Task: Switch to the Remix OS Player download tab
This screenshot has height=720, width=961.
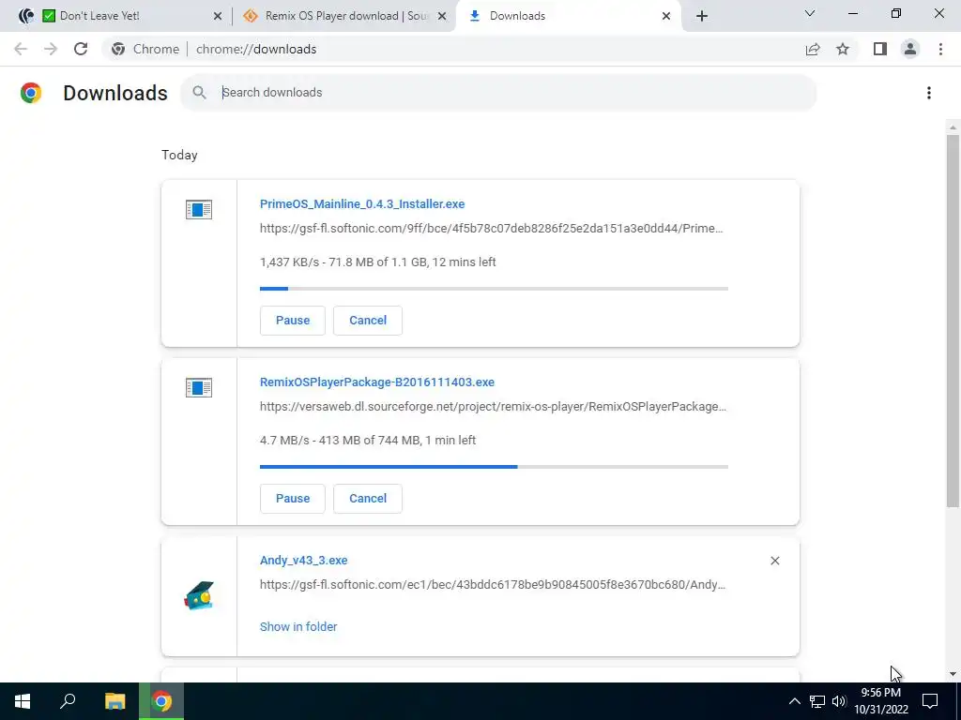Action: click(345, 17)
